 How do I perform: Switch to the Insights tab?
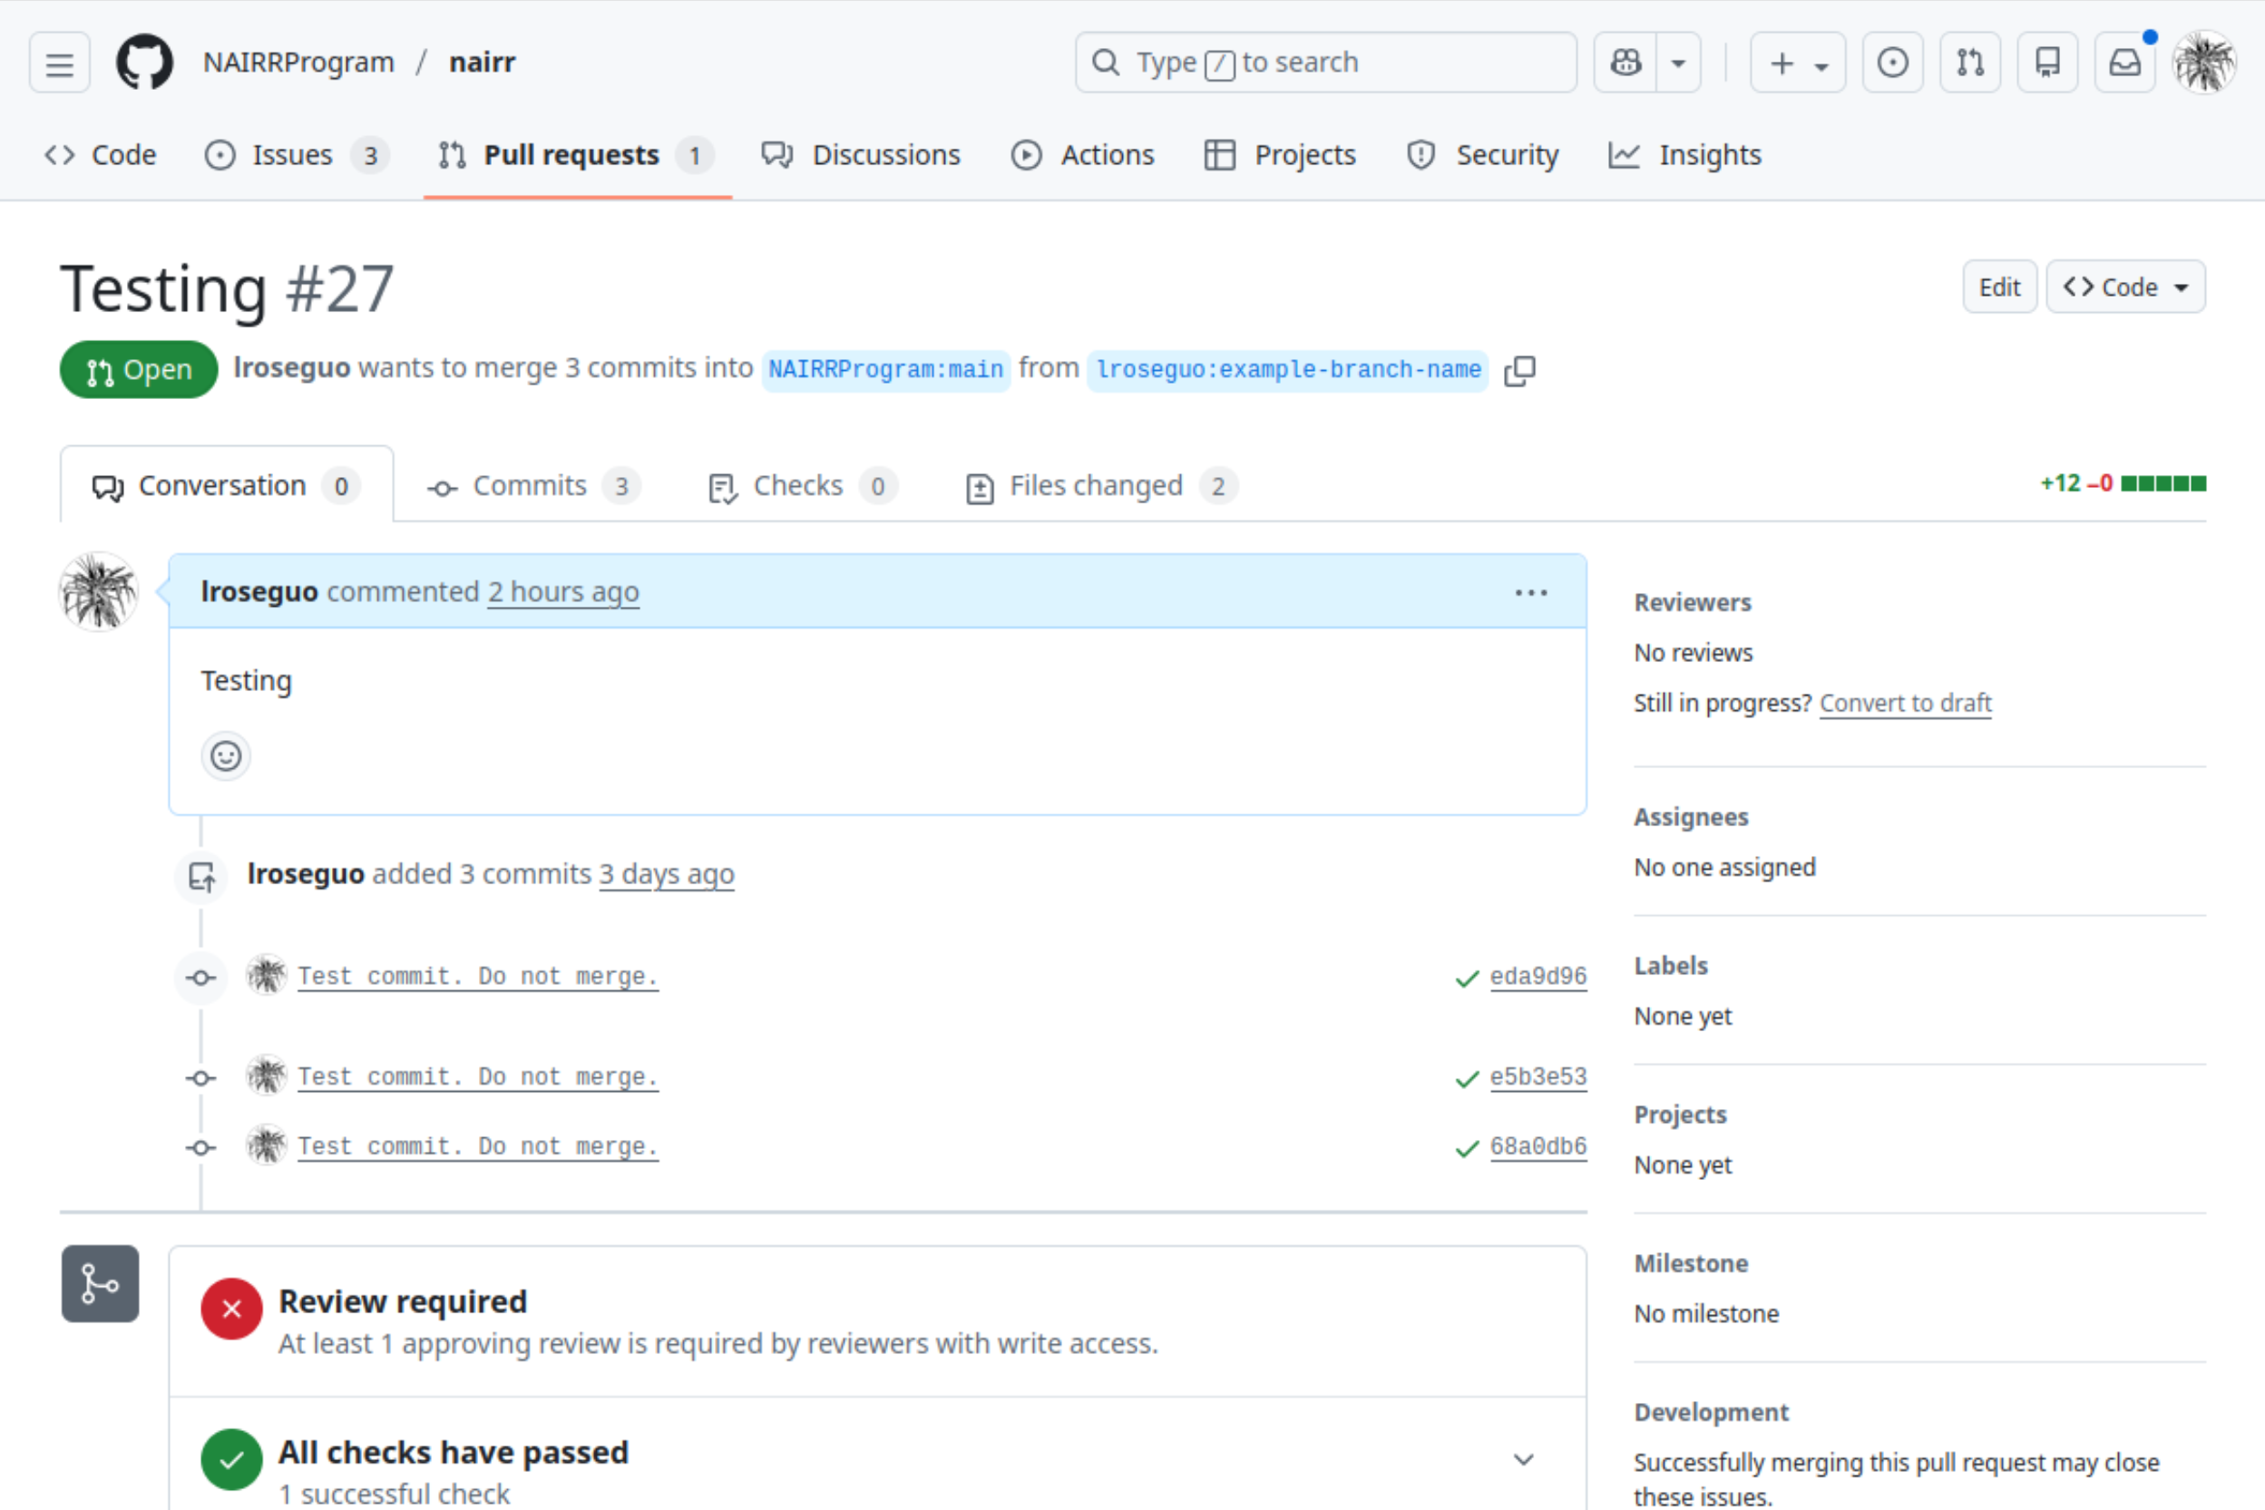point(1684,155)
